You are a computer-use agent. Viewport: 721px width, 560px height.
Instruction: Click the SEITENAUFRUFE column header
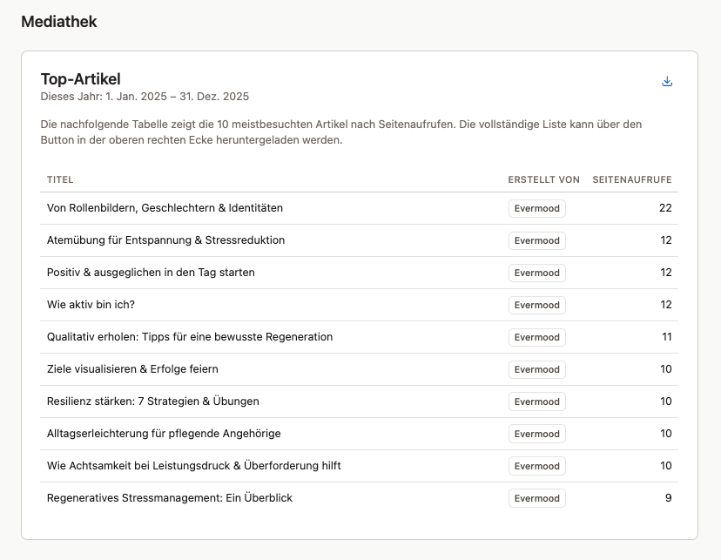tap(631, 180)
